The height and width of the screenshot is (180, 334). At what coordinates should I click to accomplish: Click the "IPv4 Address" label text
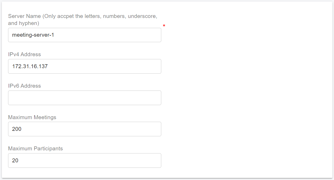(x=24, y=54)
